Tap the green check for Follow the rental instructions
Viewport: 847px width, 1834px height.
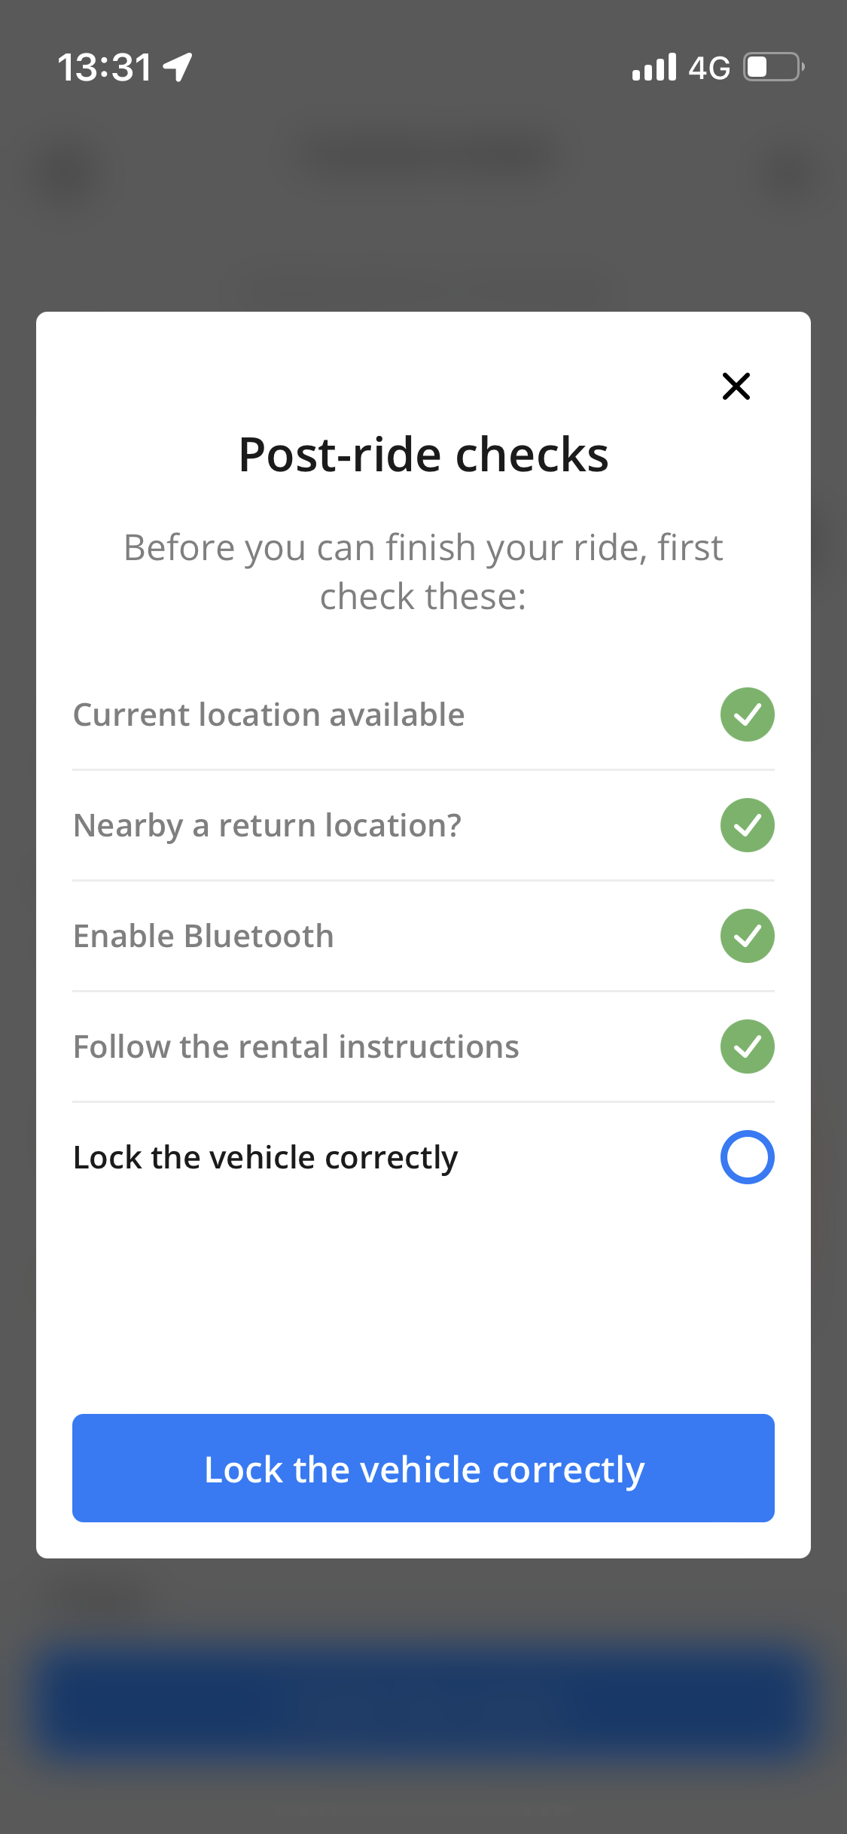coord(747,1046)
